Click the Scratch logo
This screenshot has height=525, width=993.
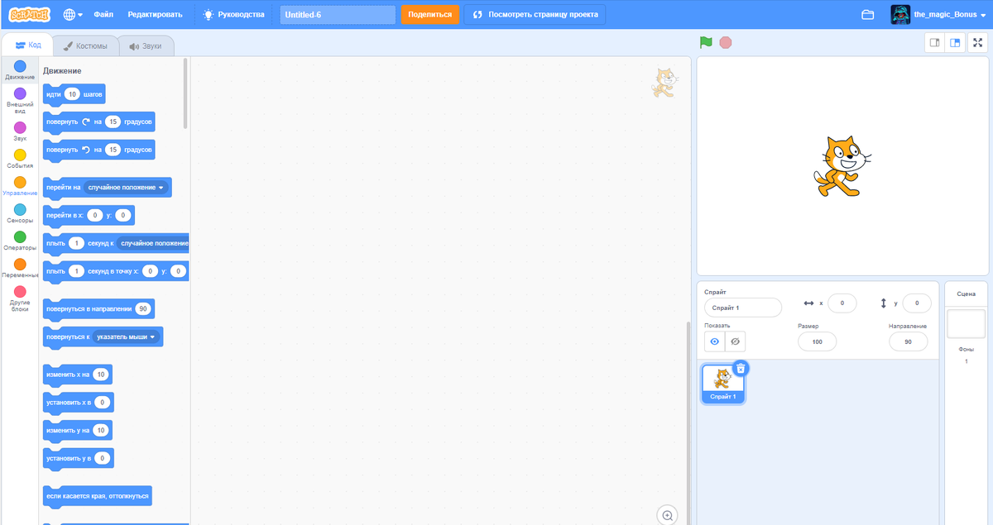(29, 15)
